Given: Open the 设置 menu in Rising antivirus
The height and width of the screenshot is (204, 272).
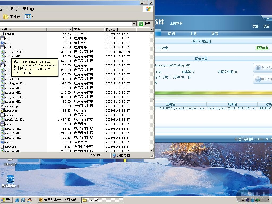Looking at the screenshot, I should (x=266, y=26).
